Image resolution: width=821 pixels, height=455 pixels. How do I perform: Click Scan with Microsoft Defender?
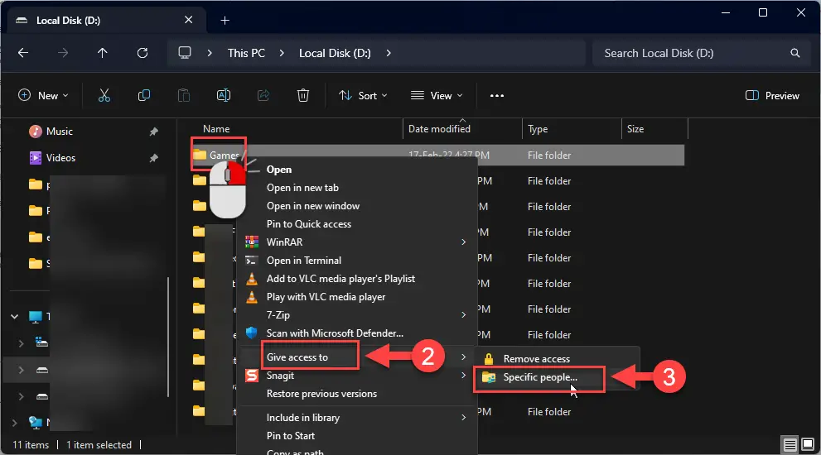(x=335, y=333)
